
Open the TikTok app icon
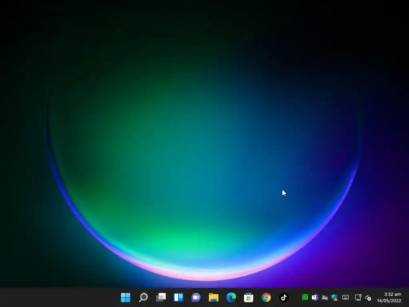[x=284, y=297]
